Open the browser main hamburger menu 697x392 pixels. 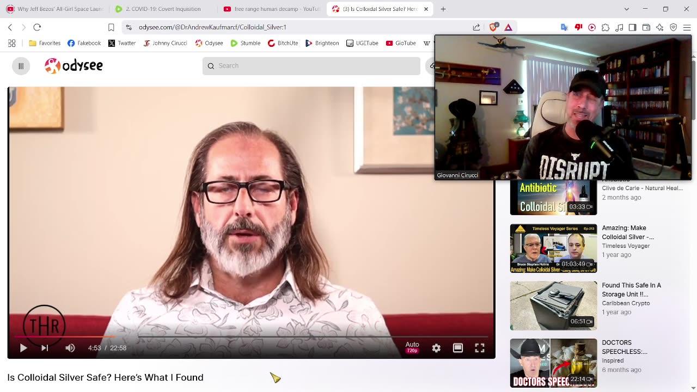(x=687, y=27)
